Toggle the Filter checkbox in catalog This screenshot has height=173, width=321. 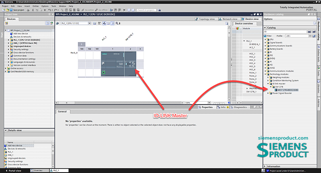265,36
